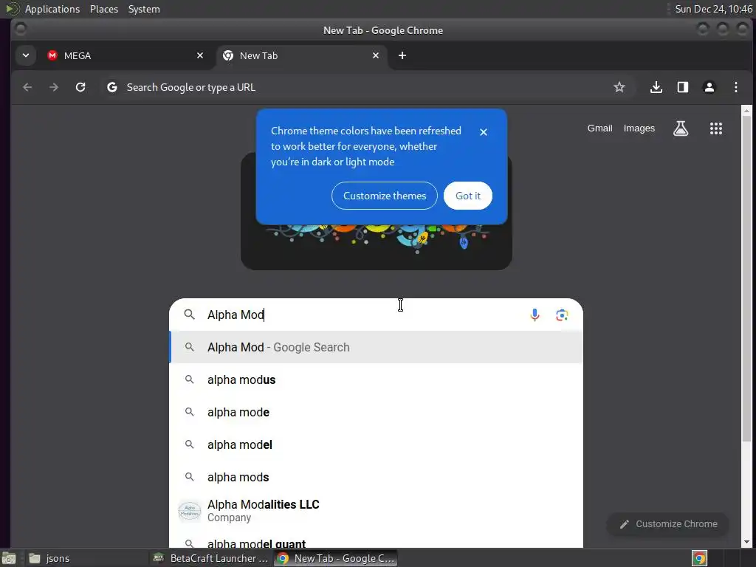Toggle the Chrome side panel icon
The image size is (756, 567).
[682, 87]
